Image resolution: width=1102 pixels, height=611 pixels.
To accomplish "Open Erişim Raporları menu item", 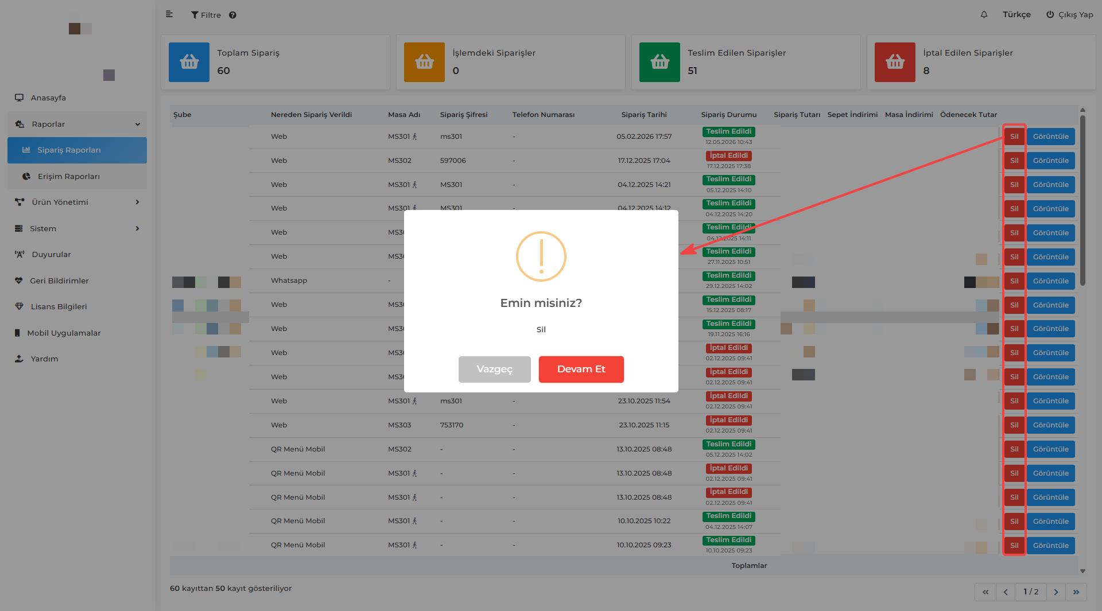I will tap(77, 176).
